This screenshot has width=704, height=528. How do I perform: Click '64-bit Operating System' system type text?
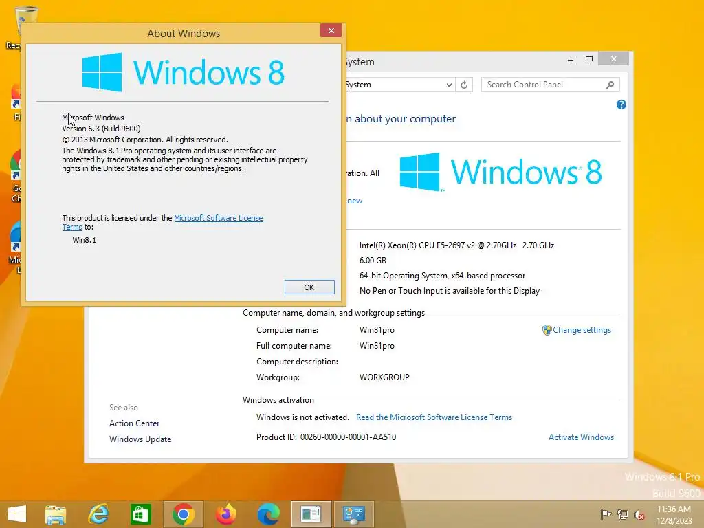[x=442, y=276]
